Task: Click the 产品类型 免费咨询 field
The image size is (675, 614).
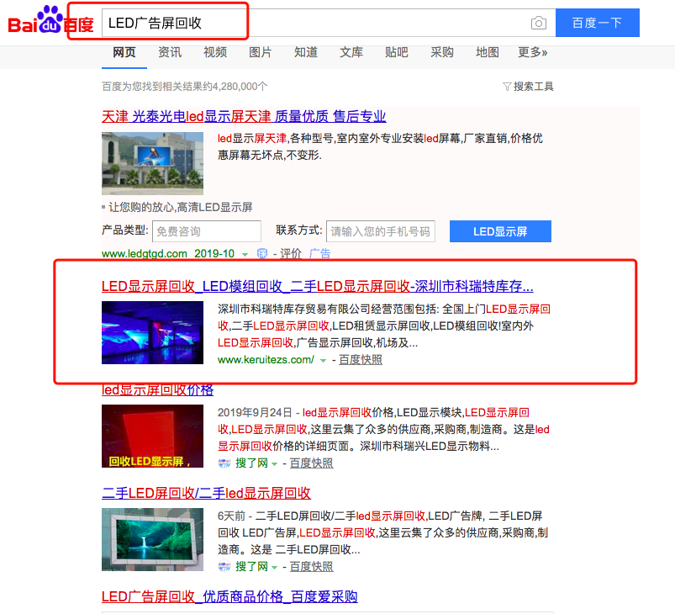Action: coord(207,231)
